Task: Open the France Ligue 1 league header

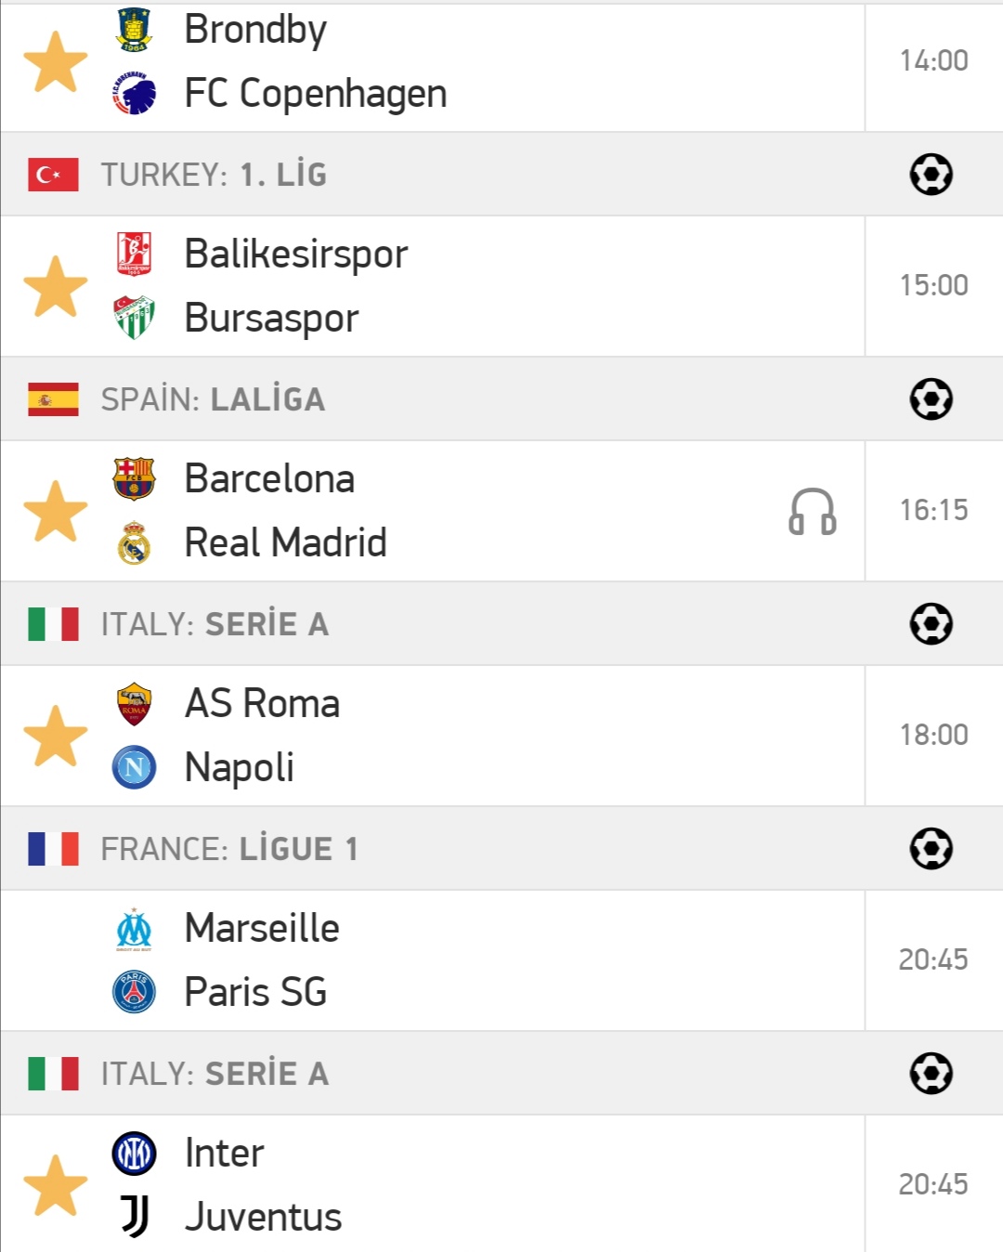Action: point(228,849)
